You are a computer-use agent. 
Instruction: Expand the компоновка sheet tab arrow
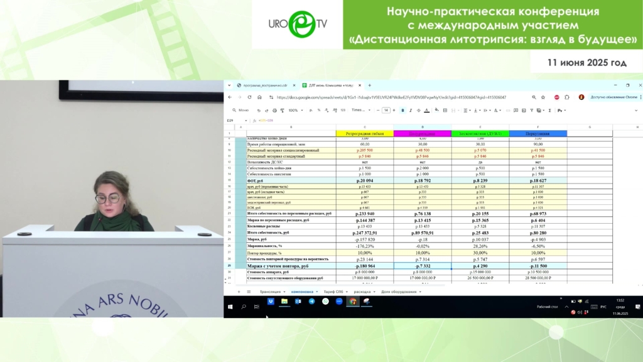[x=317, y=292]
